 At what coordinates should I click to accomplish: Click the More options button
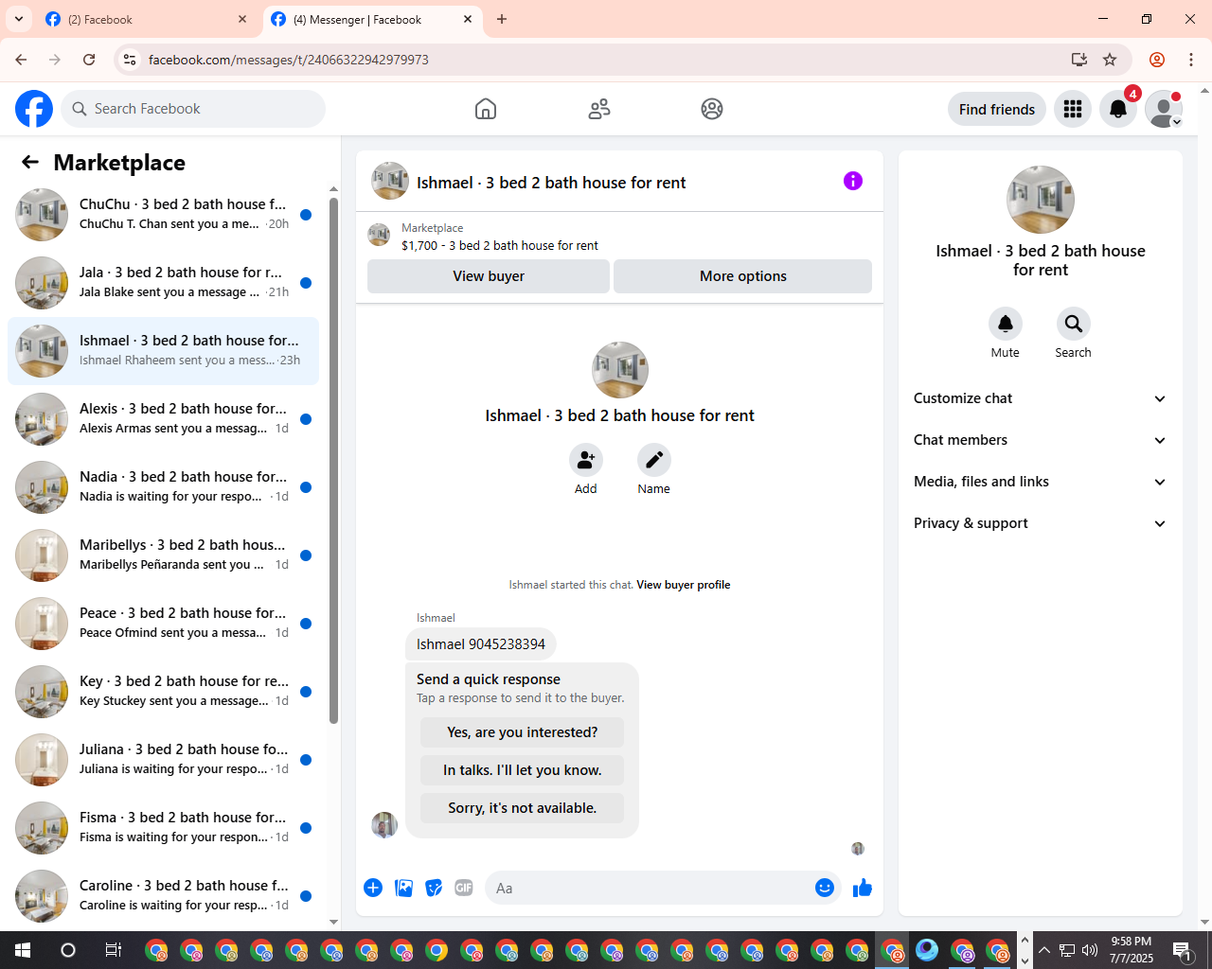(743, 276)
